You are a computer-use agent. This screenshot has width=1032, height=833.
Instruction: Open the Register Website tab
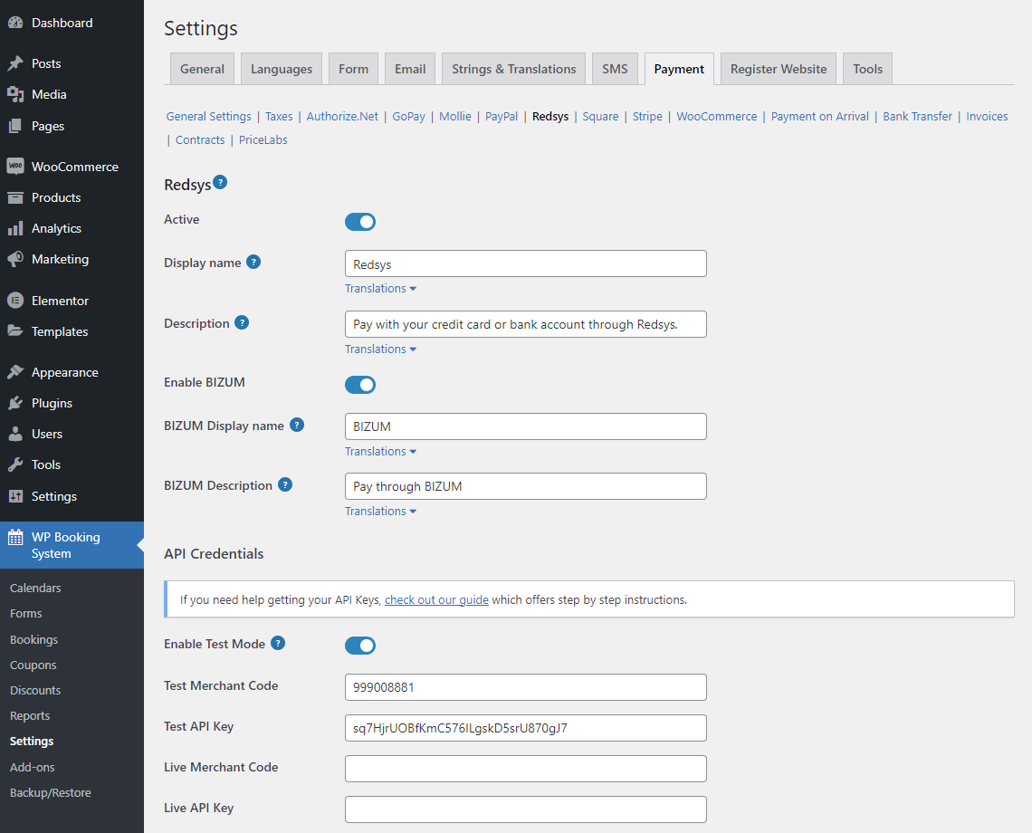(779, 69)
